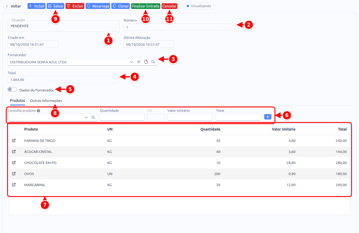359x233 pixels.
Task: Click the unit value 28,00 cell
Action: coord(291,163)
